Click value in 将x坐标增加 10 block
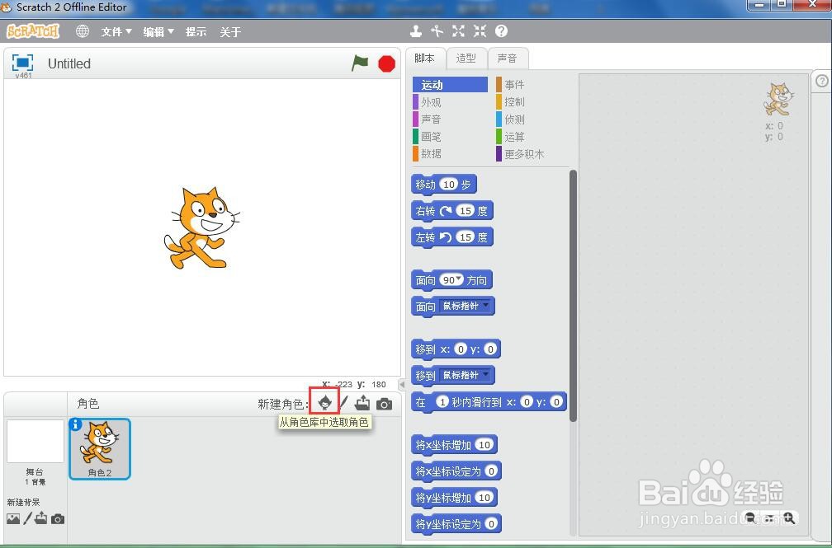832x548 pixels. tap(485, 445)
